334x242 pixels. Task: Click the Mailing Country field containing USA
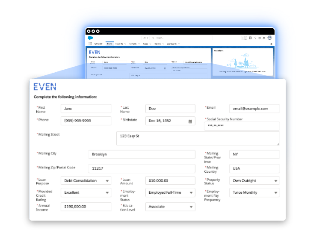pyautogui.click(x=254, y=168)
